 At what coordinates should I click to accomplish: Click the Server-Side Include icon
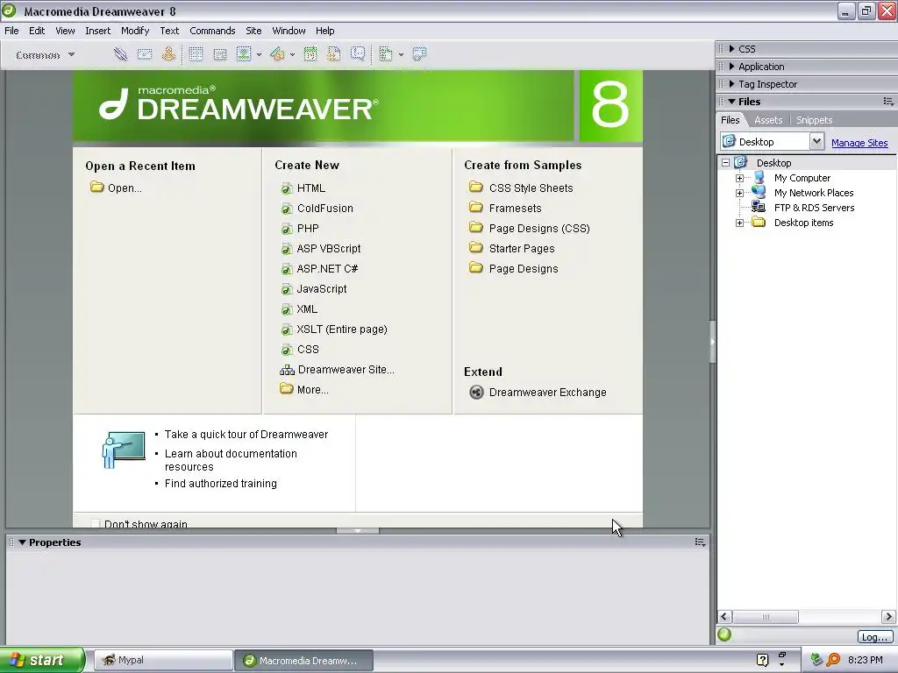334,54
